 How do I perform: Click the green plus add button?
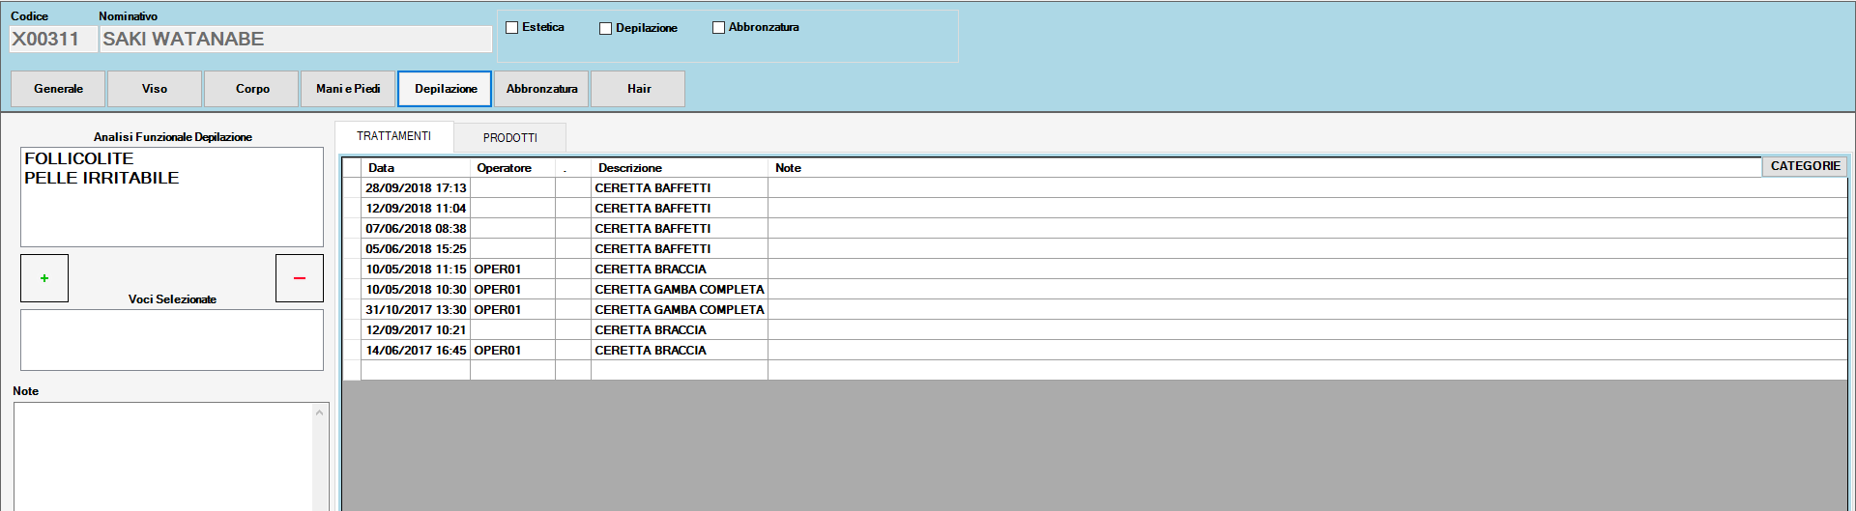44,278
